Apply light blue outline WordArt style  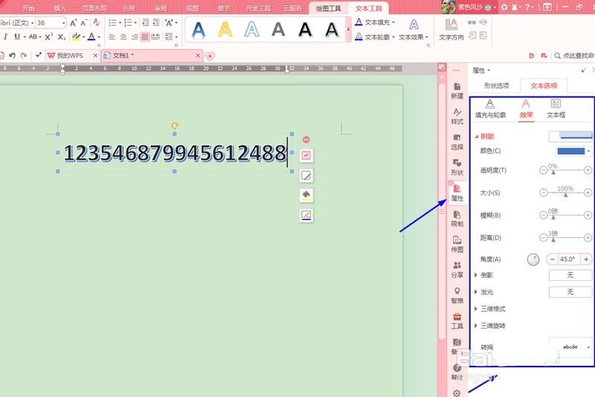click(251, 30)
